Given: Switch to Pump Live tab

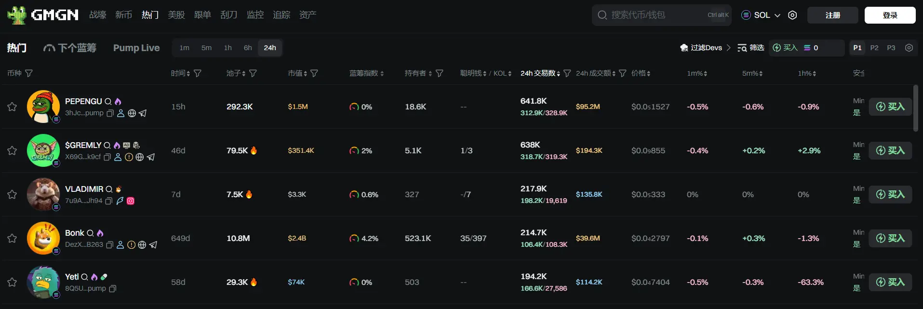Looking at the screenshot, I should 136,48.
